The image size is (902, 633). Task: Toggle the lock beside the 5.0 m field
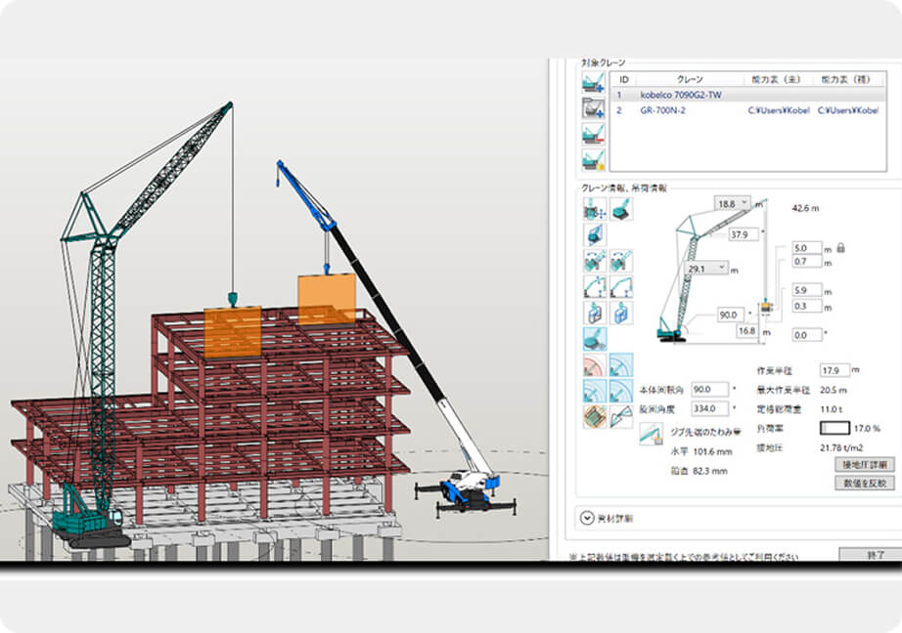(839, 248)
